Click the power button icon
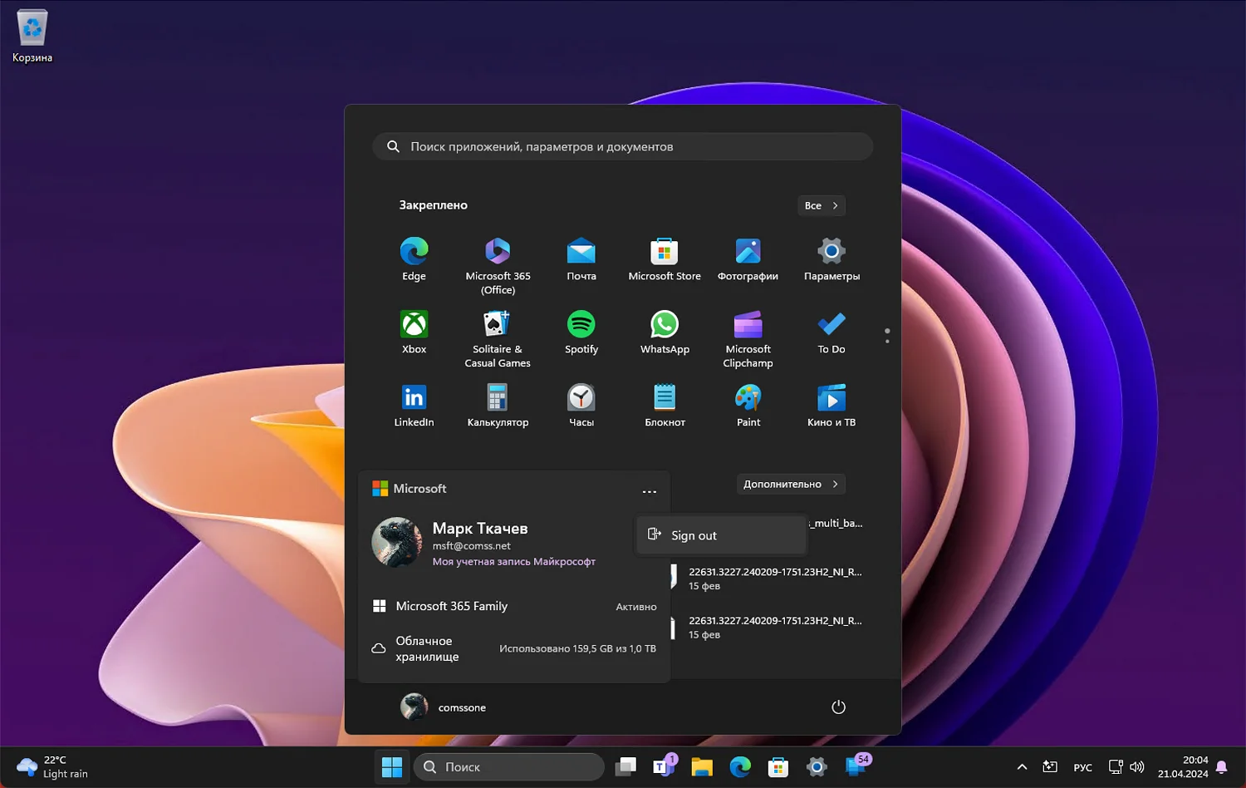Screen dimensions: 1246x788 coord(838,707)
